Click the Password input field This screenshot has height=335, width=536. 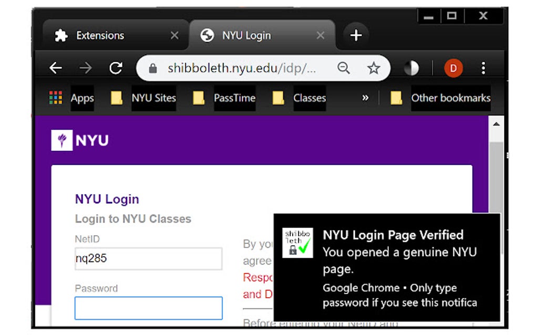tap(148, 308)
